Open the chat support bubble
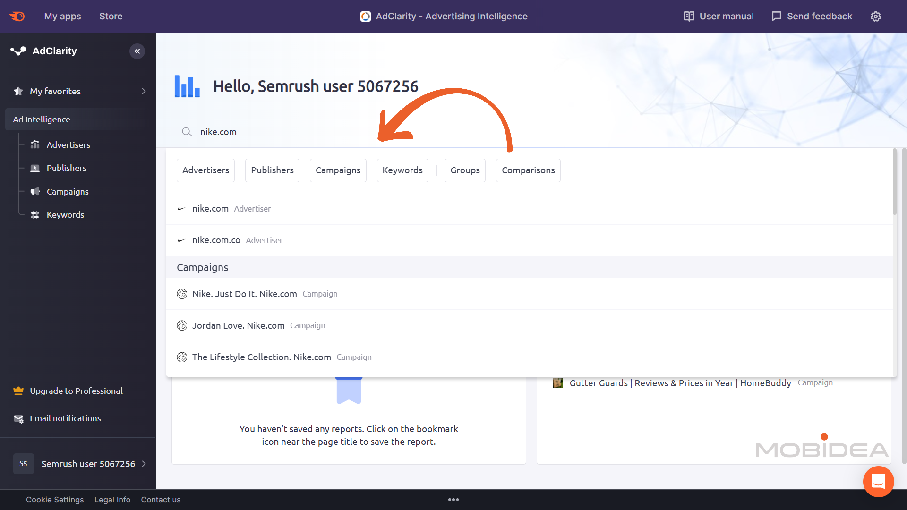This screenshot has height=510, width=907. coord(878,481)
